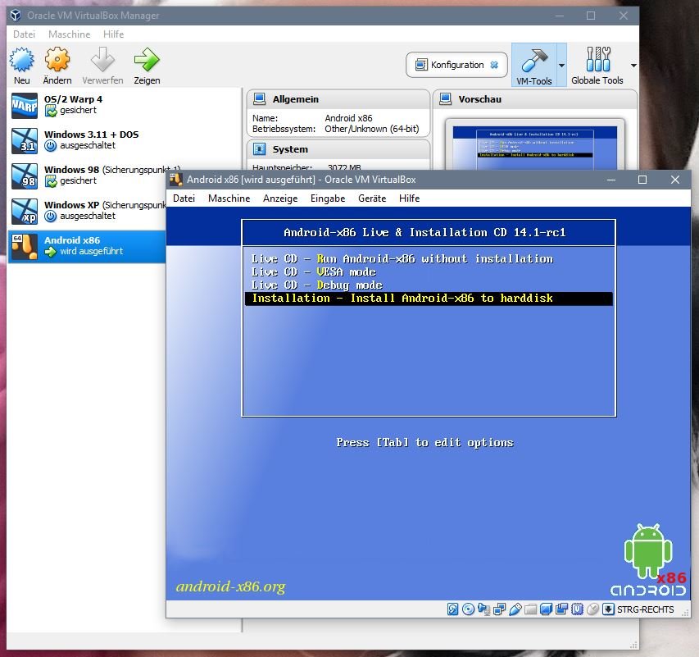Click the mouse integration status icon
Screen dimensions: 699x657
[x=593, y=609]
